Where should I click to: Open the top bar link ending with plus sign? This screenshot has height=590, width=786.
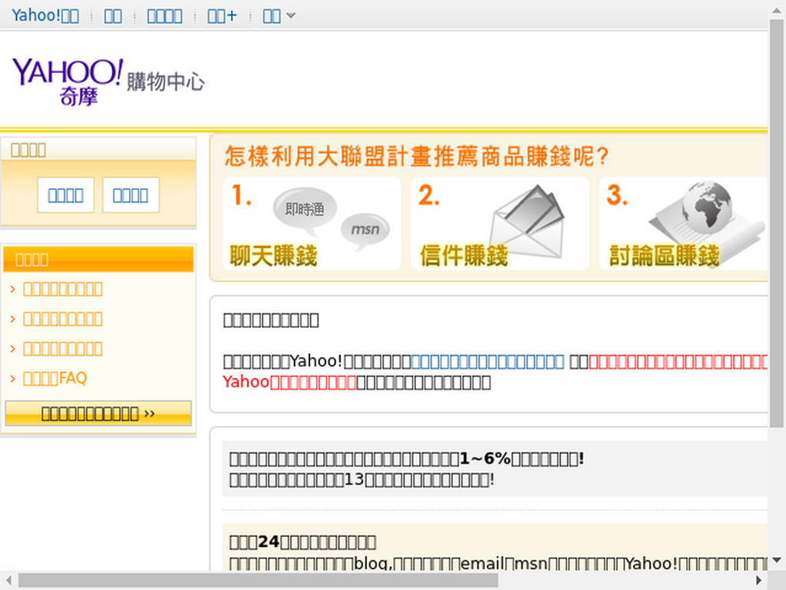point(222,15)
